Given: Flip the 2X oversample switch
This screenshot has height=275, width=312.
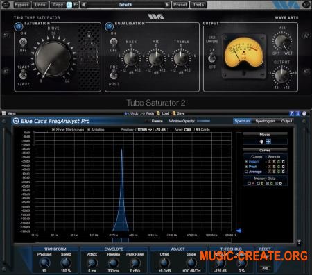Looking at the screenshot, I should point(211,58).
